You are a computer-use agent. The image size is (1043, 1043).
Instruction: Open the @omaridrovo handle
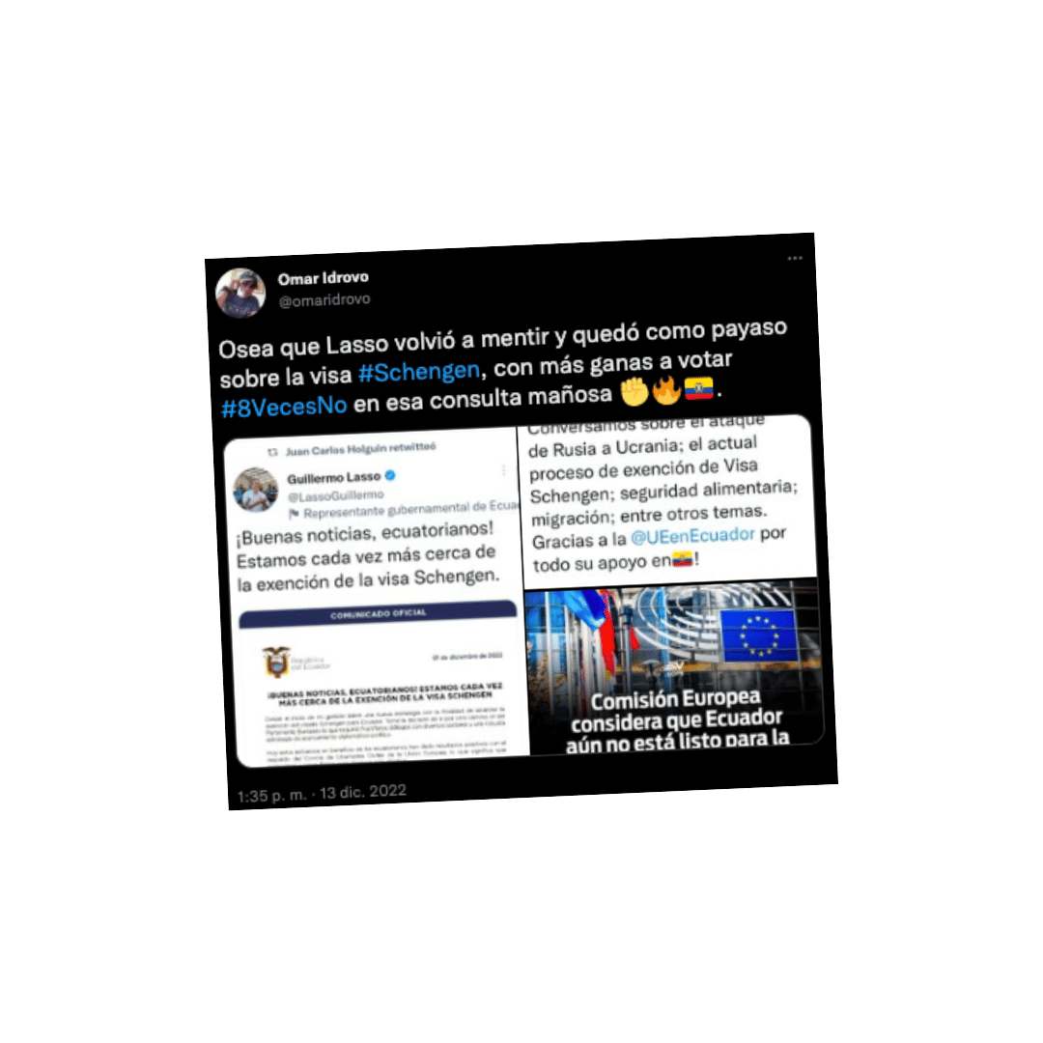click(324, 300)
